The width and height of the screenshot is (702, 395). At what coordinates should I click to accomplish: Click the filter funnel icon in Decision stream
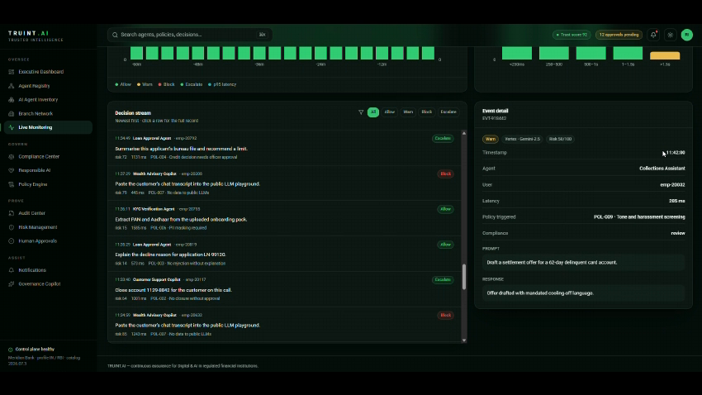(x=361, y=112)
